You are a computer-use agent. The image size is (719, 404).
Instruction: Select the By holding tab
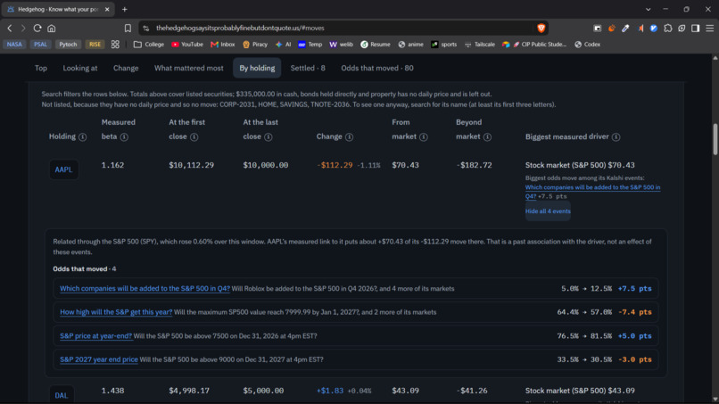pyautogui.click(x=257, y=68)
